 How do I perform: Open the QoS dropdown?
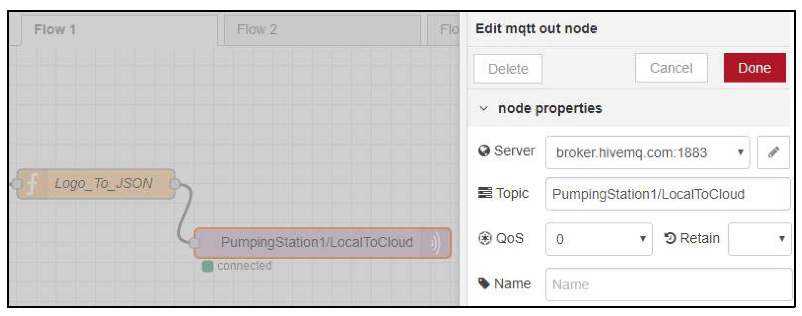tap(598, 239)
